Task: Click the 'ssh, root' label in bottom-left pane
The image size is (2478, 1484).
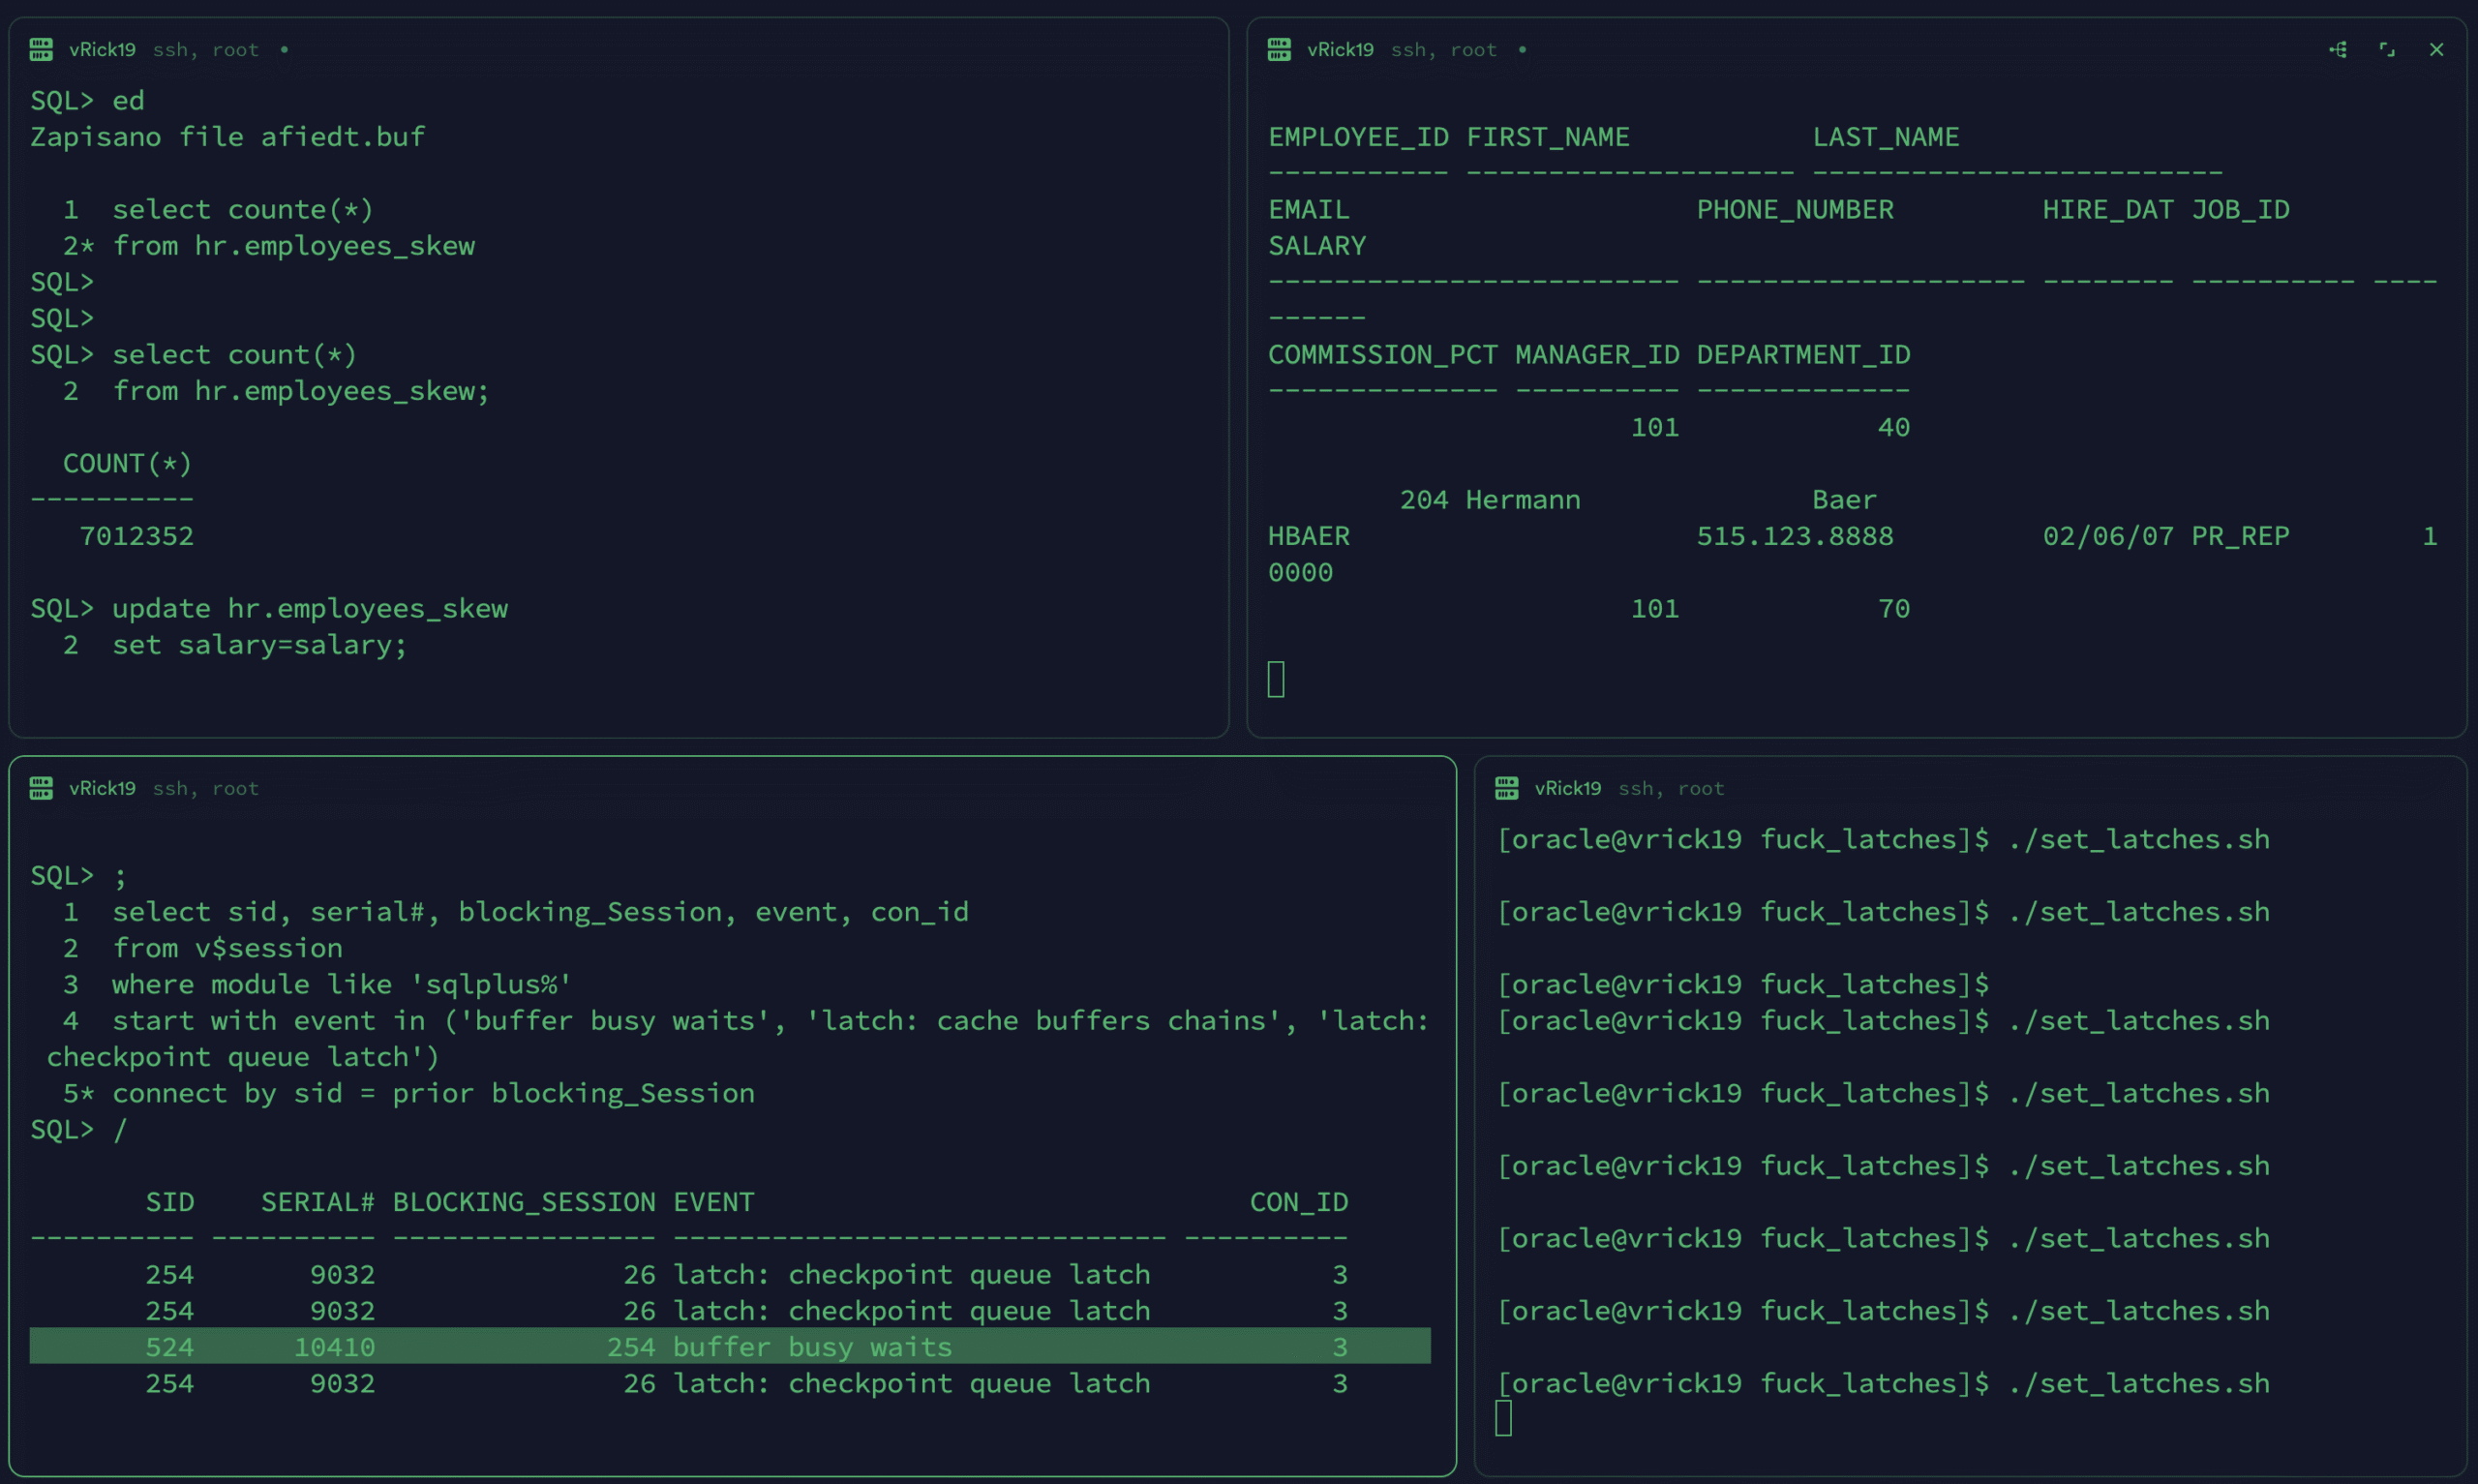Action: coord(205,788)
